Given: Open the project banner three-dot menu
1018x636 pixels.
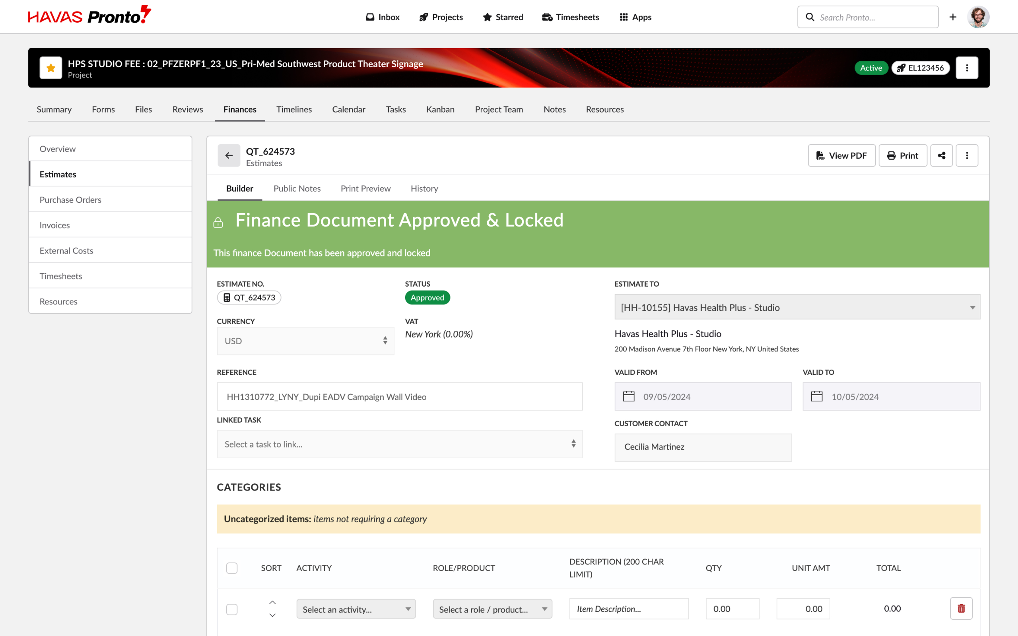Looking at the screenshot, I should tap(967, 68).
